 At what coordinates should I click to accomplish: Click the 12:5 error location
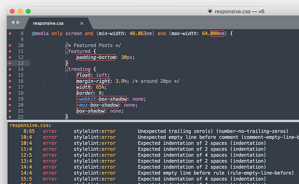pyautogui.click(x=26, y=155)
